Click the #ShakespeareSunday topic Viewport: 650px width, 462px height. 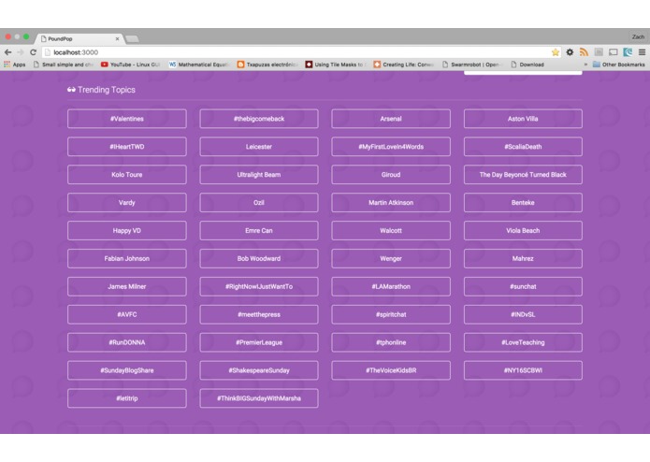[x=259, y=370]
